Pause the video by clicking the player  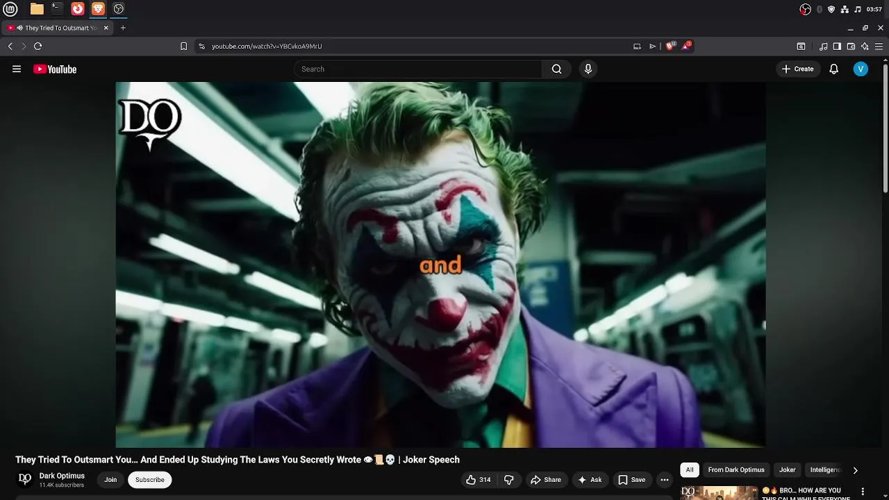point(440,265)
